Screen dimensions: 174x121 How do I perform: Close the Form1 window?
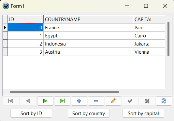pyautogui.click(x=165, y=6)
